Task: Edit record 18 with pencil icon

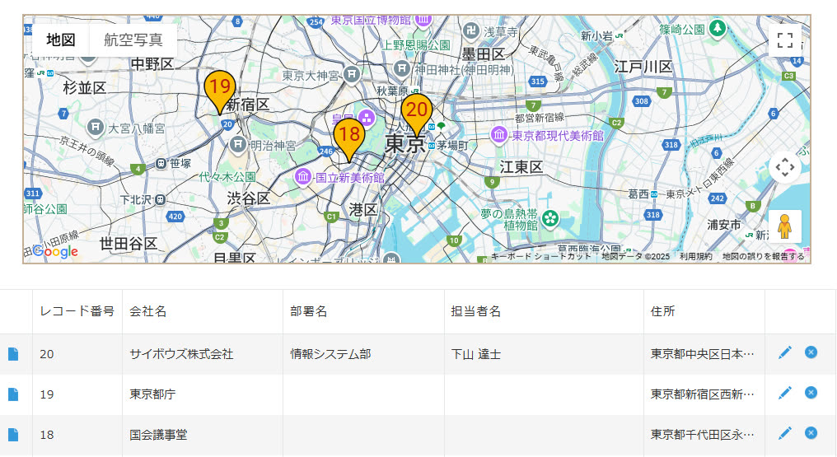Action: click(x=784, y=433)
